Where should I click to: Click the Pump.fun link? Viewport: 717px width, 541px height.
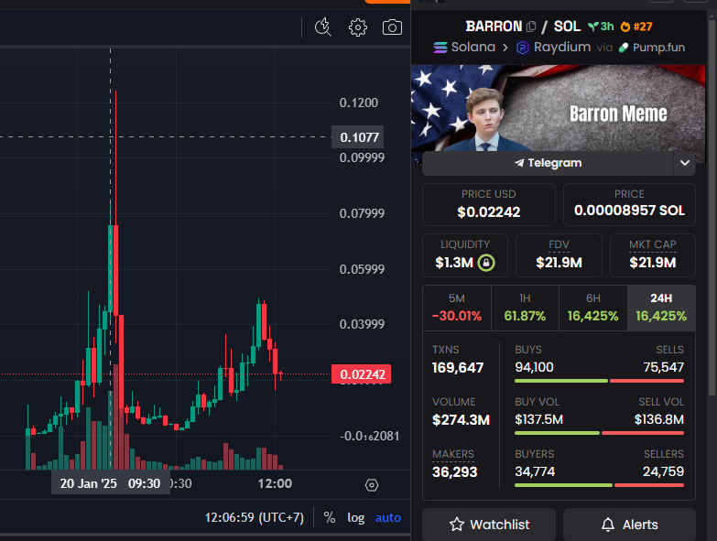click(x=652, y=48)
